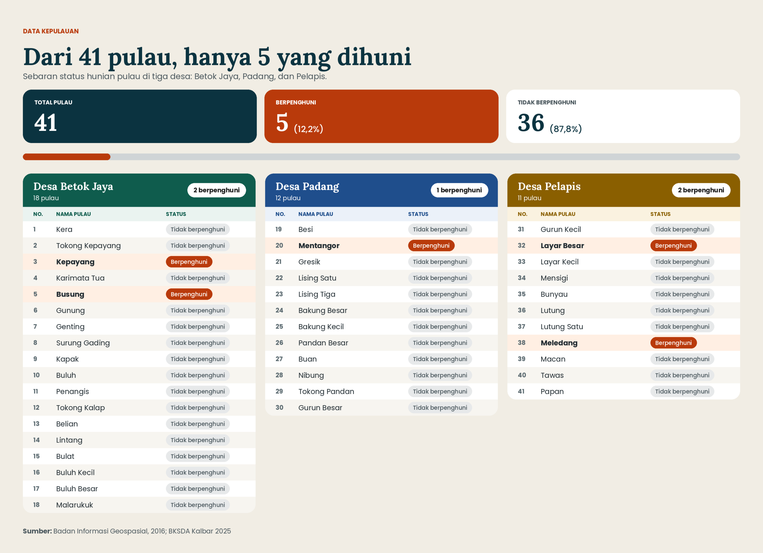The width and height of the screenshot is (763, 553).
Task: Click Bakung Besar island name
Action: coord(322,310)
